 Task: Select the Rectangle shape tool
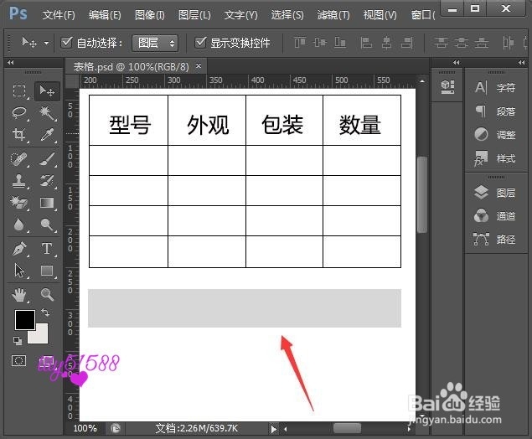(47, 271)
